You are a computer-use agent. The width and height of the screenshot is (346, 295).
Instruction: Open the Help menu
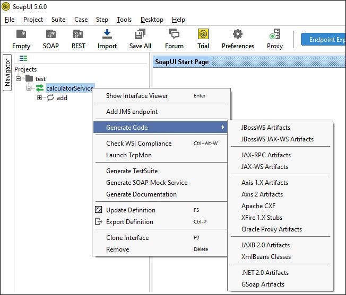pyautogui.click(x=178, y=20)
